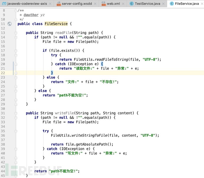Click the string "不存在!" on line 24

(108, 82)
